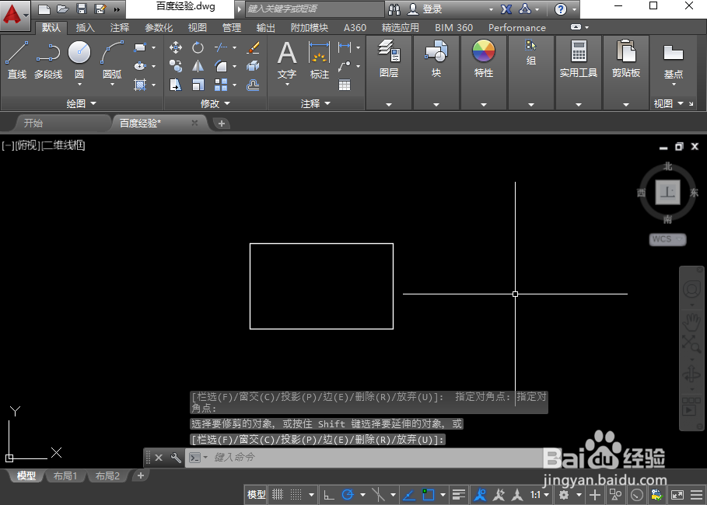Viewport: 707px width, 505px height.
Task: Click the [二维线框] visual style label
Action: [63, 145]
